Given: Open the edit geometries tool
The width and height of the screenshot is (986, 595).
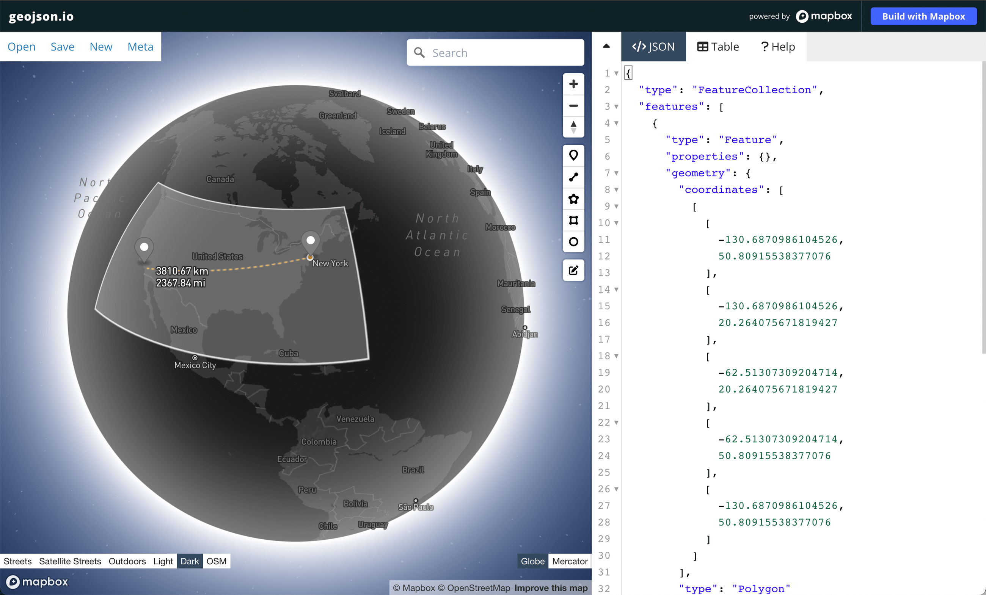Looking at the screenshot, I should click(x=573, y=270).
